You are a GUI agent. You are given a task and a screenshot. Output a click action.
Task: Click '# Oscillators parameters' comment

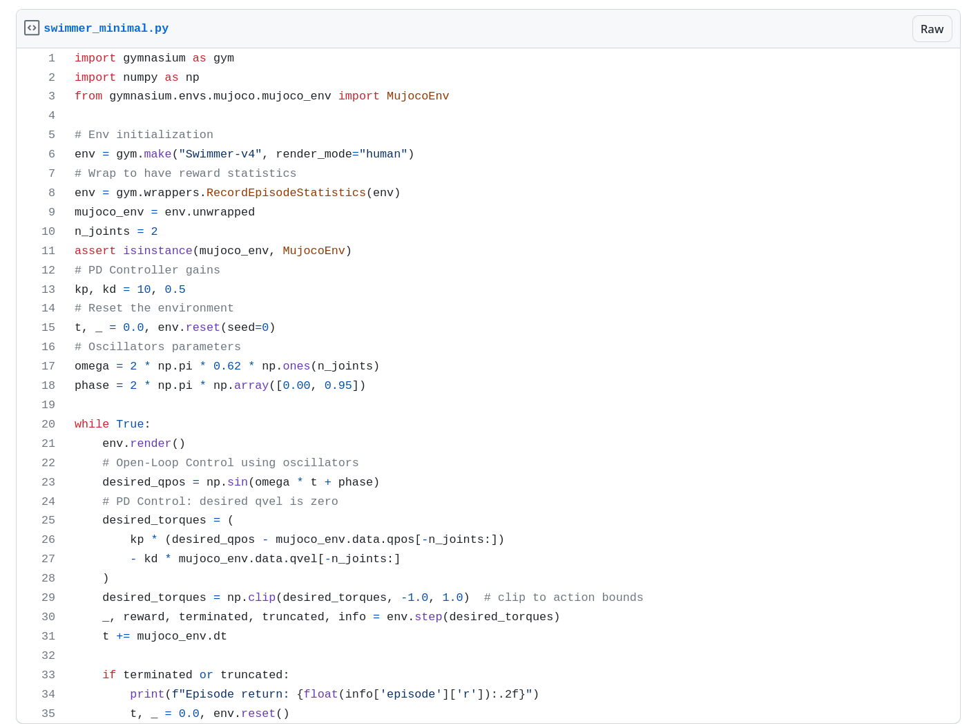pyautogui.click(x=157, y=347)
